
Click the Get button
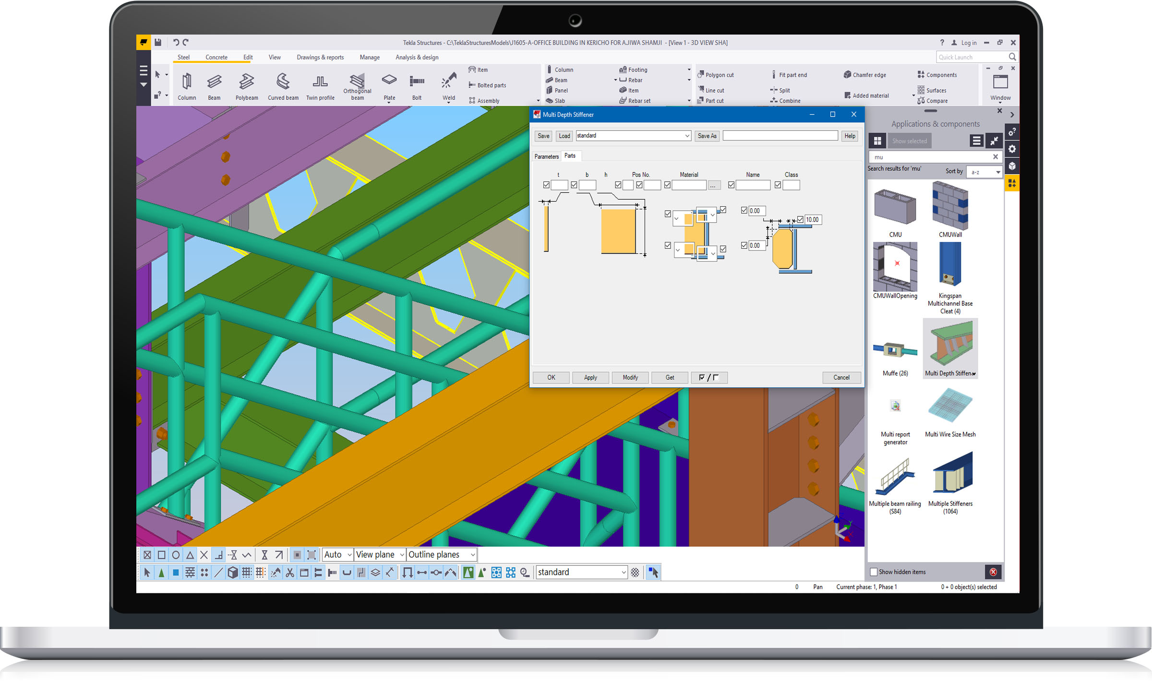coord(670,377)
